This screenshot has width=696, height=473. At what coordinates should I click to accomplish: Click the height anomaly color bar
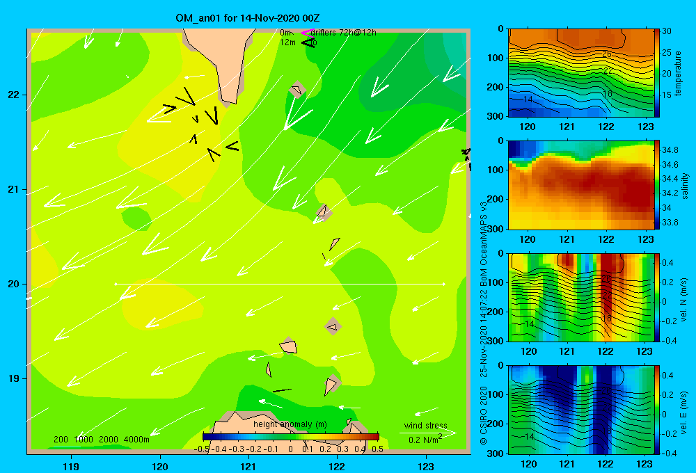291,437
